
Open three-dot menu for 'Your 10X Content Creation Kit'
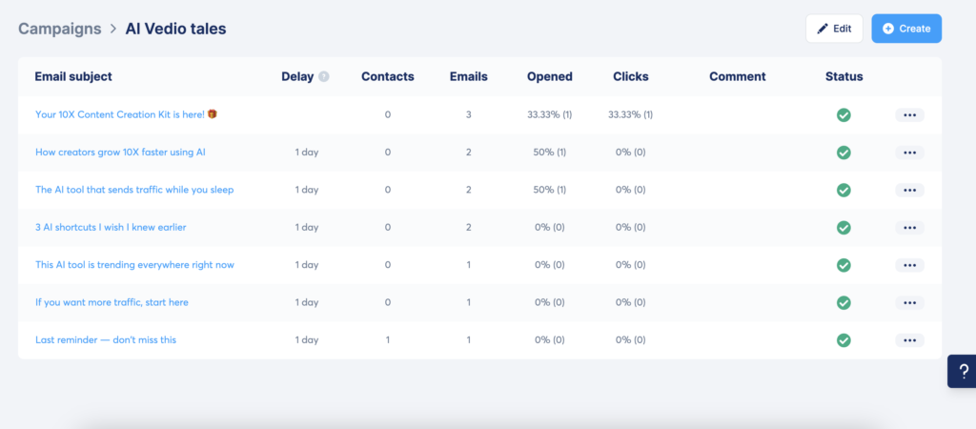tap(909, 115)
